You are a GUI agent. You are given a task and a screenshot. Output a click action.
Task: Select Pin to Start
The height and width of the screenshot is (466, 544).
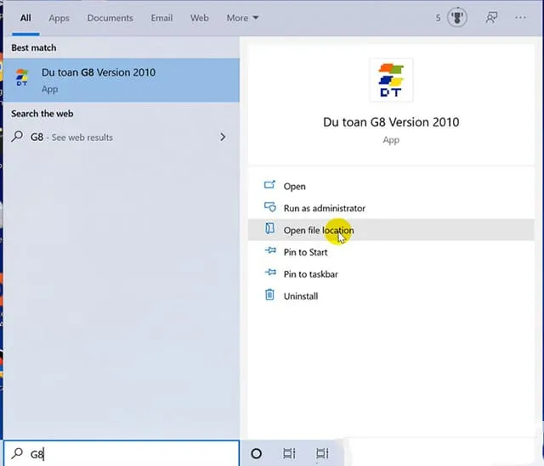(x=391, y=252)
